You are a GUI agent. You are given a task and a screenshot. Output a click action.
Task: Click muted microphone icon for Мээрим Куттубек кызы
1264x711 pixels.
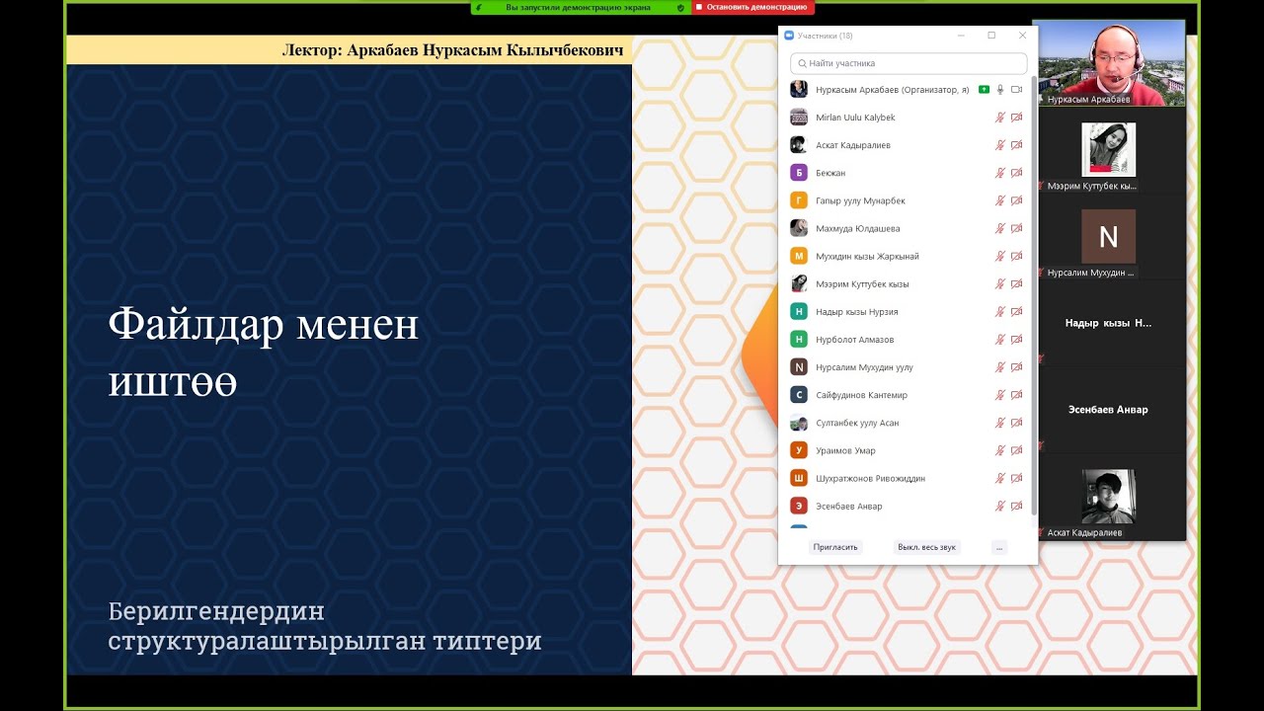click(1000, 283)
